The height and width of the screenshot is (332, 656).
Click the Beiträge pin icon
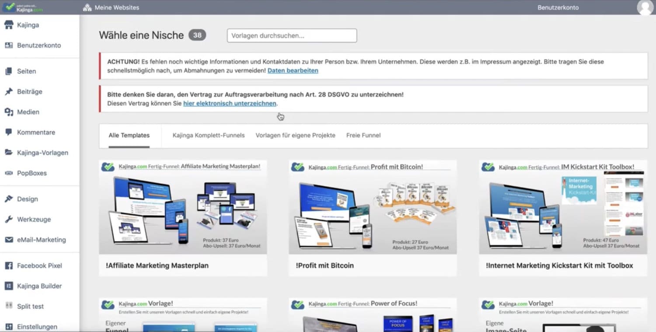point(9,92)
